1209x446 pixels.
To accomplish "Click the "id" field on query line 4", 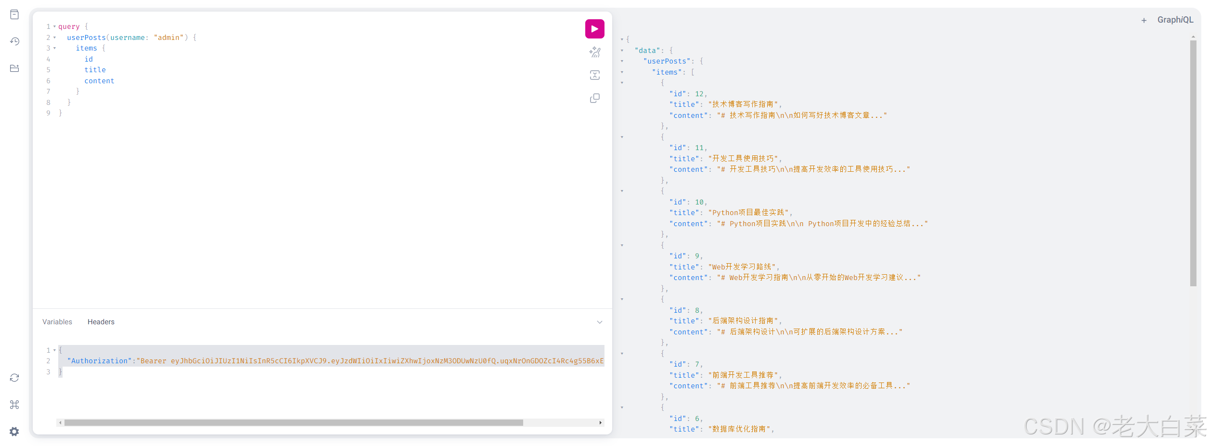I will pos(89,59).
